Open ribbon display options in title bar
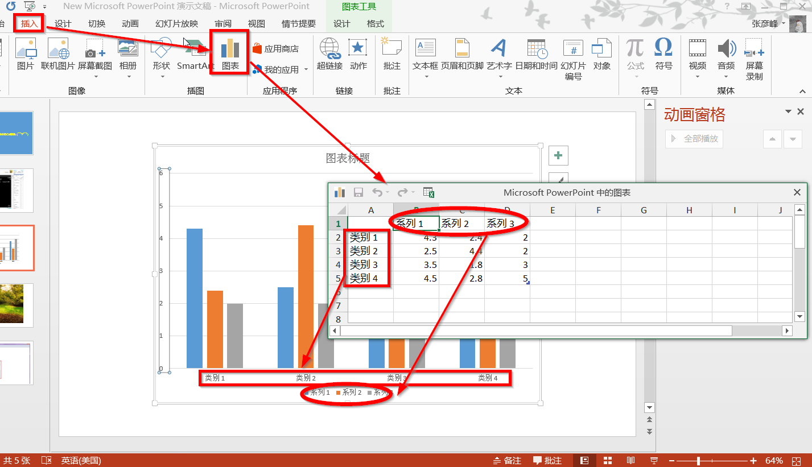The width and height of the screenshot is (812, 467). coord(746,6)
